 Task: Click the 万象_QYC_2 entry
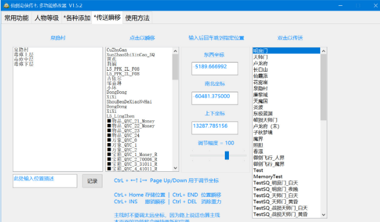point(122,150)
